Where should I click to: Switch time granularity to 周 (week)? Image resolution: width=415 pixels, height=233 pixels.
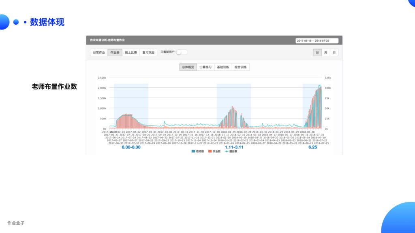point(326,53)
